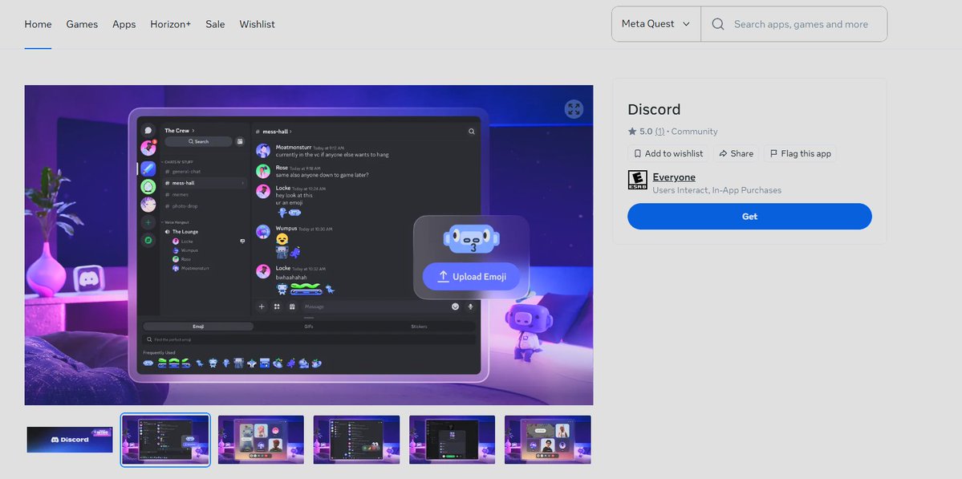This screenshot has width=962, height=479.
Task: Click the magnifying glass search icon
Action: coord(718,24)
